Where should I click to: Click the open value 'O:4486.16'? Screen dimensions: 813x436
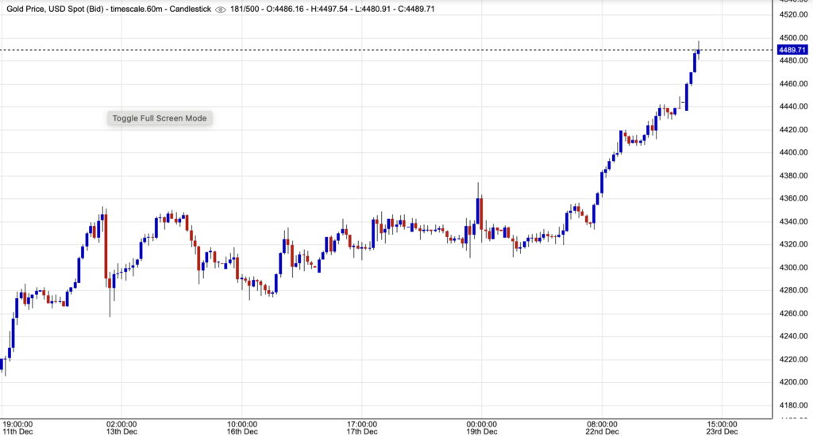tap(285, 10)
